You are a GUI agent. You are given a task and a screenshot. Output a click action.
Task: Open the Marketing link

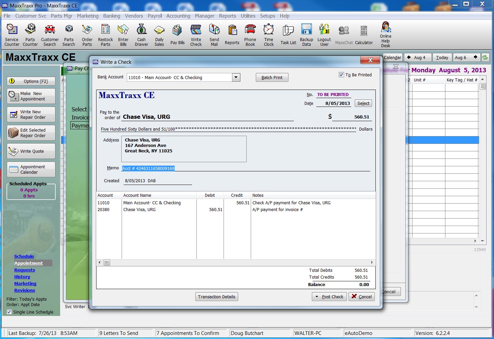[x=25, y=283]
